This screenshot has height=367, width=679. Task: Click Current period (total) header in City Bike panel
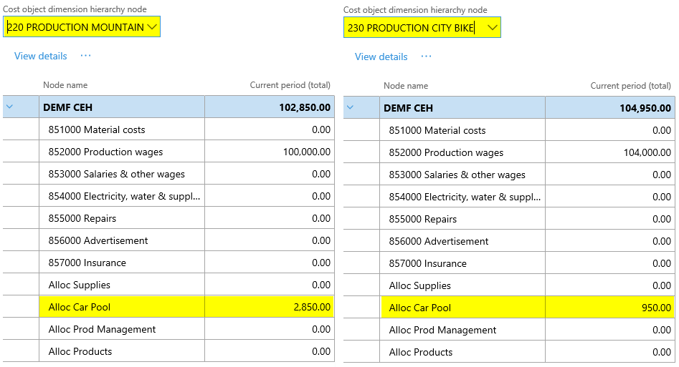pos(630,86)
